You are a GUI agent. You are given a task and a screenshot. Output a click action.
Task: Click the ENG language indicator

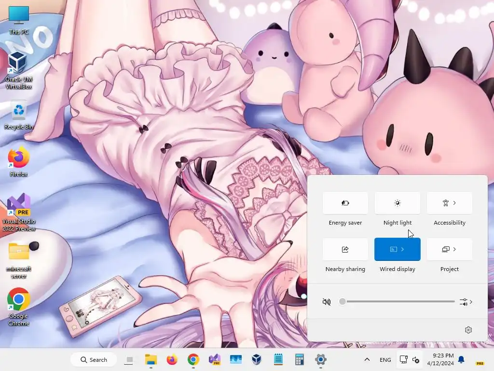coord(385,360)
